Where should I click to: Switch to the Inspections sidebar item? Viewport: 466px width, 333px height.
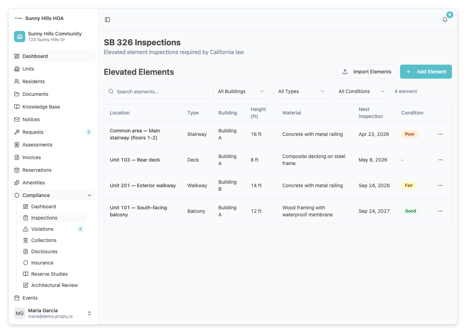pyautogui.click(x=44, y=218)
